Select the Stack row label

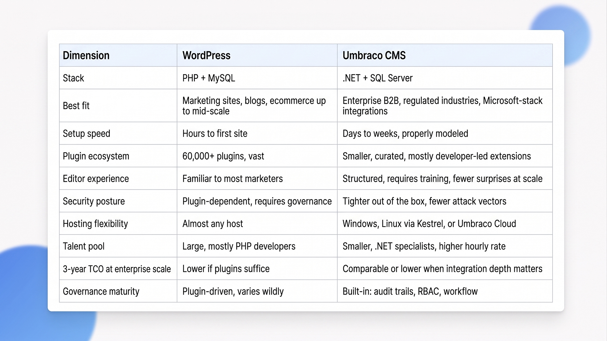tap(118, 78)
